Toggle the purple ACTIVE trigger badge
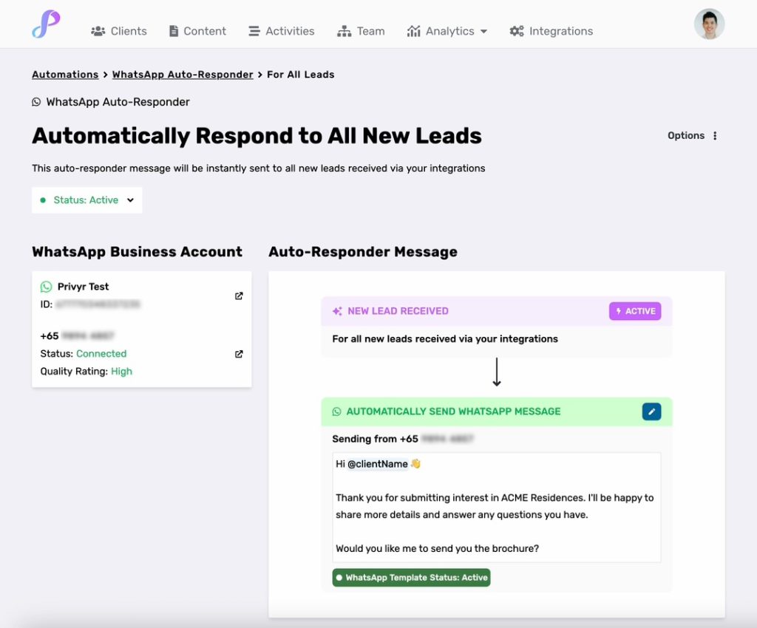Viewport: 757px width, 628px height. point(635,311)
